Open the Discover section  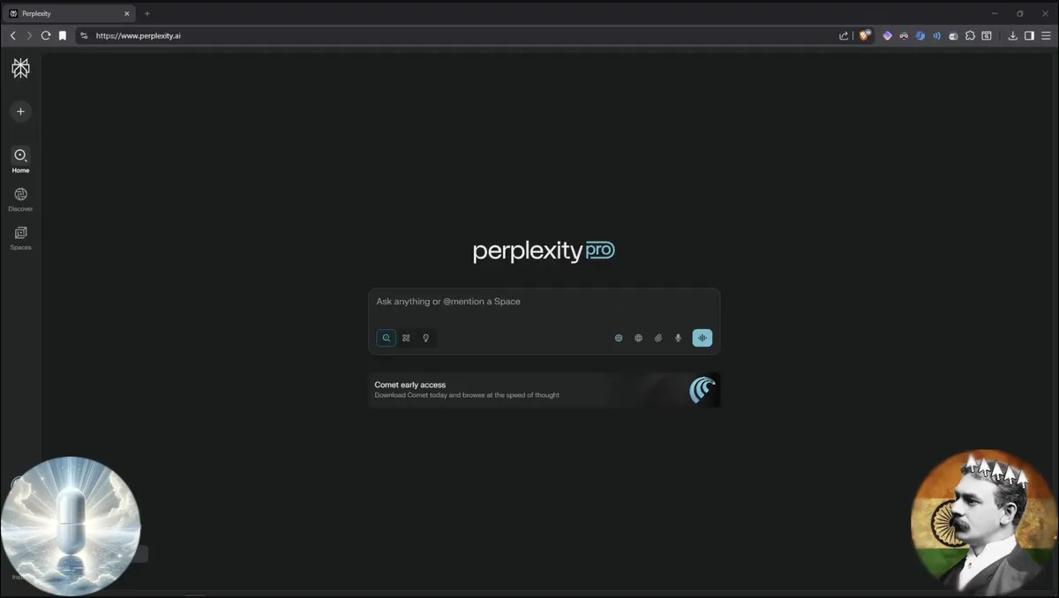pos(20,198)
